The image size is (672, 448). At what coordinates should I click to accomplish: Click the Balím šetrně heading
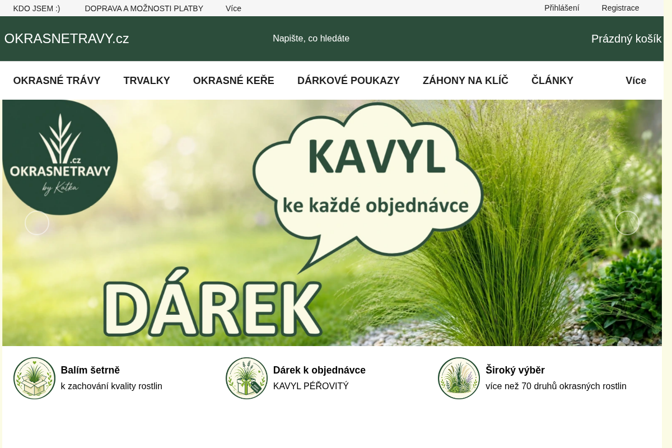click(90, 370)
